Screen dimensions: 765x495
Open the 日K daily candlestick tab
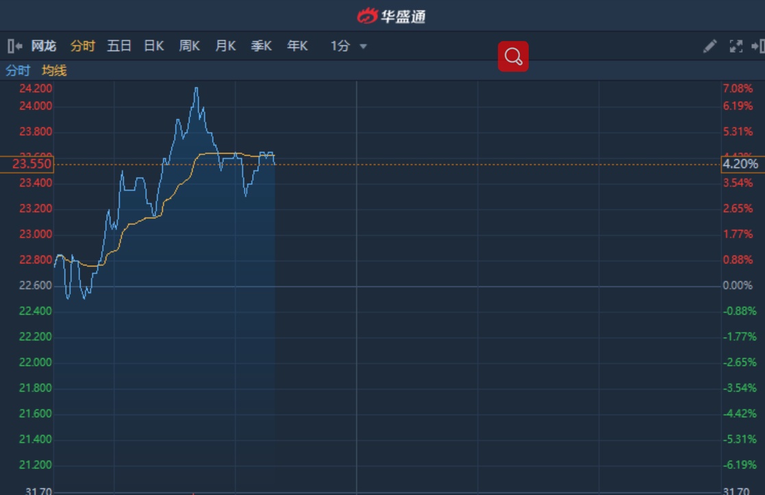point(154,46)
